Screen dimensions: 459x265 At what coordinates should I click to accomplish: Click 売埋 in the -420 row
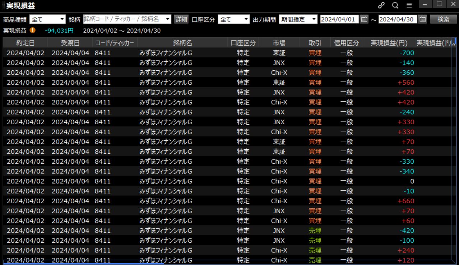tap(315, 231)
